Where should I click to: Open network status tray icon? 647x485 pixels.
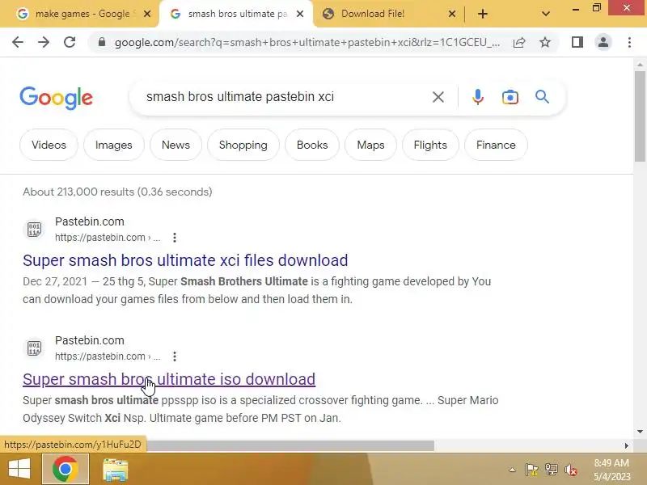click(x=552, y=470)
